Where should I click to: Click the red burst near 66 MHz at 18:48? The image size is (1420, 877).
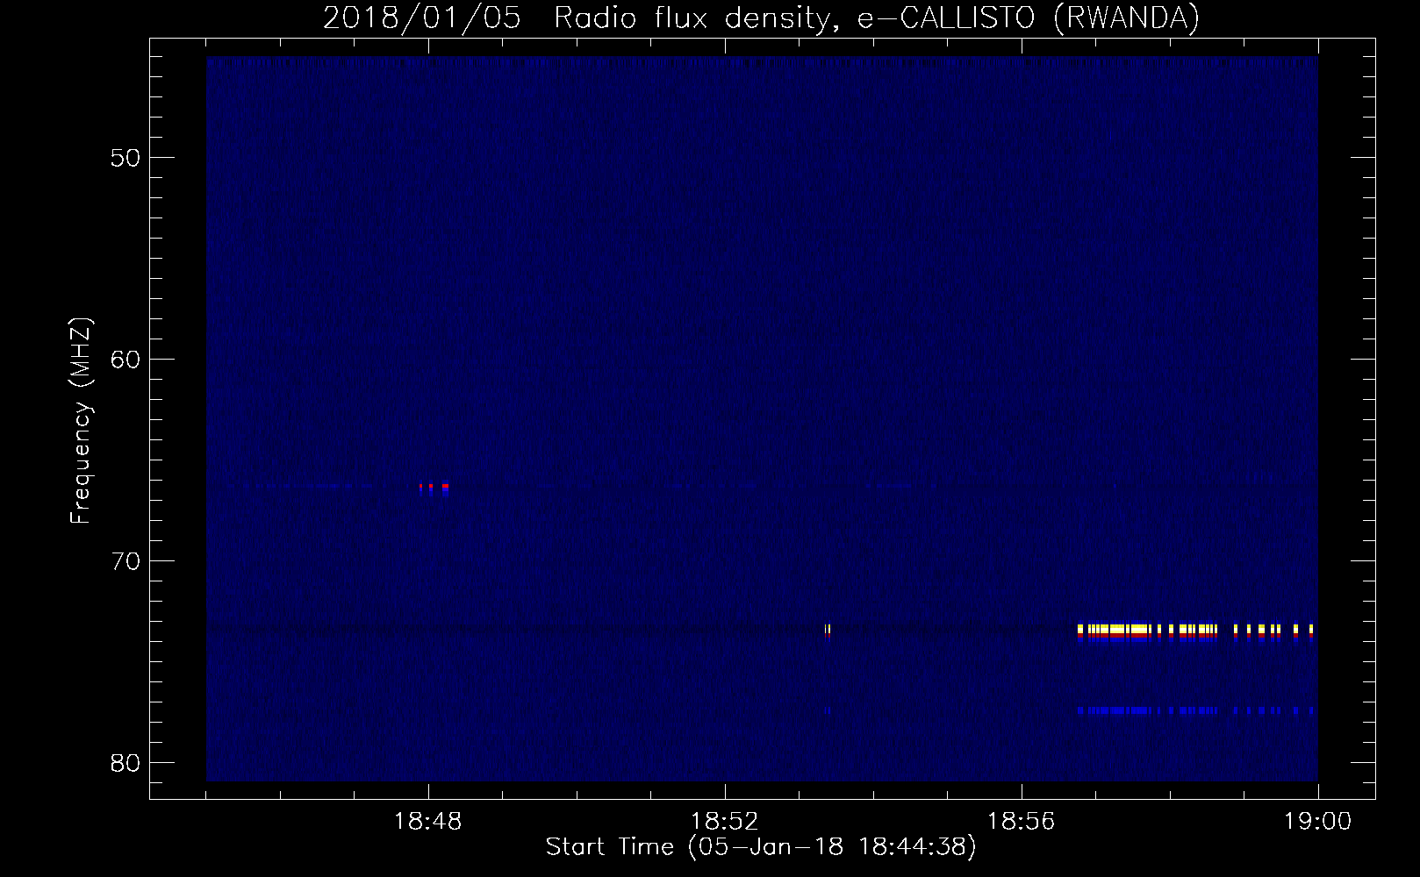coord(434,486)
